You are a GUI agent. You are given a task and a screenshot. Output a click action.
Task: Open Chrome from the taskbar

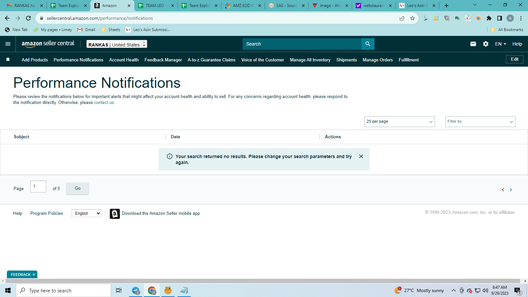152,290
